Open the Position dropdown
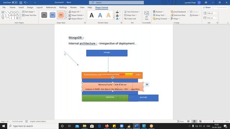Image resolution: width=230 pixels, height=129 pixels. 158,12
